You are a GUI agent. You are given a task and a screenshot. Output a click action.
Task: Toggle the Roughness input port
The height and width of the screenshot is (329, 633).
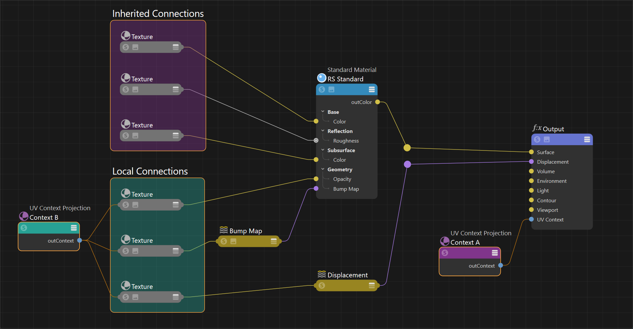point(316,140)
